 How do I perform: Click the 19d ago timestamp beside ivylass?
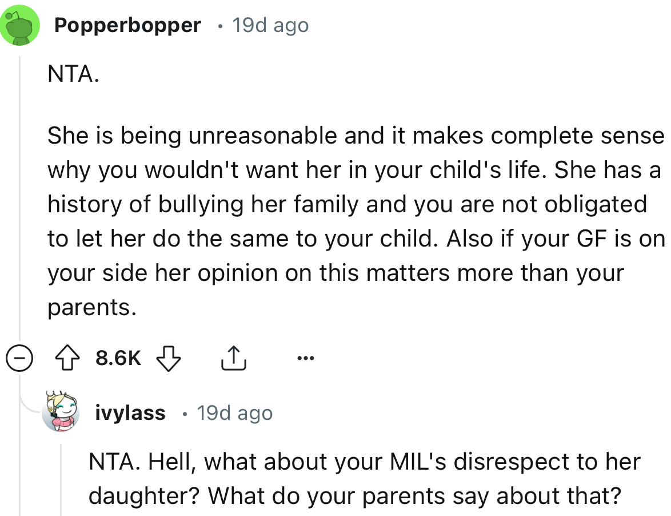point(234,412)
